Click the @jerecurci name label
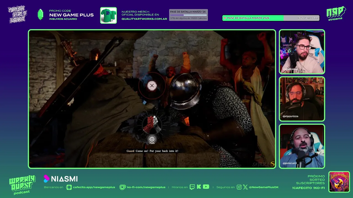This screenshot has width=353, height=198. [290, 163]
